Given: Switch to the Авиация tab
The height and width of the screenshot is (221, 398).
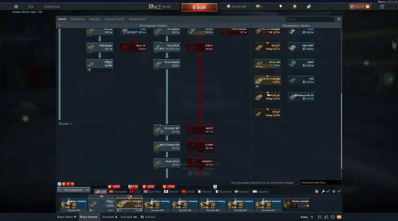Looking at the screenshot, I should point(95,19).
